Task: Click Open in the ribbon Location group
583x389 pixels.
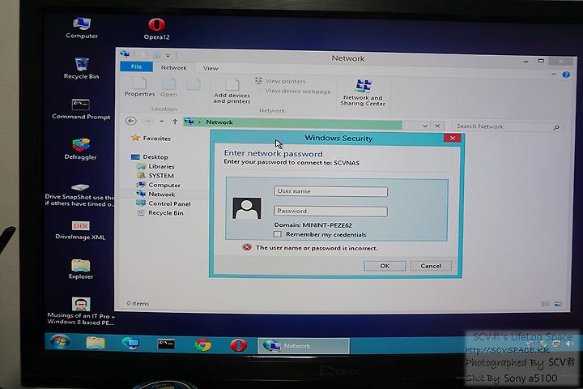Action: point(168,88)
